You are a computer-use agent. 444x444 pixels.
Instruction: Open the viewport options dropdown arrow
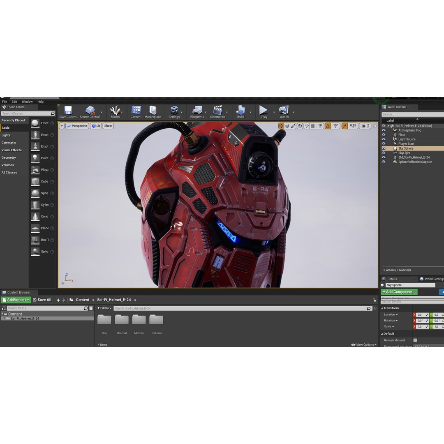(62, 126)
